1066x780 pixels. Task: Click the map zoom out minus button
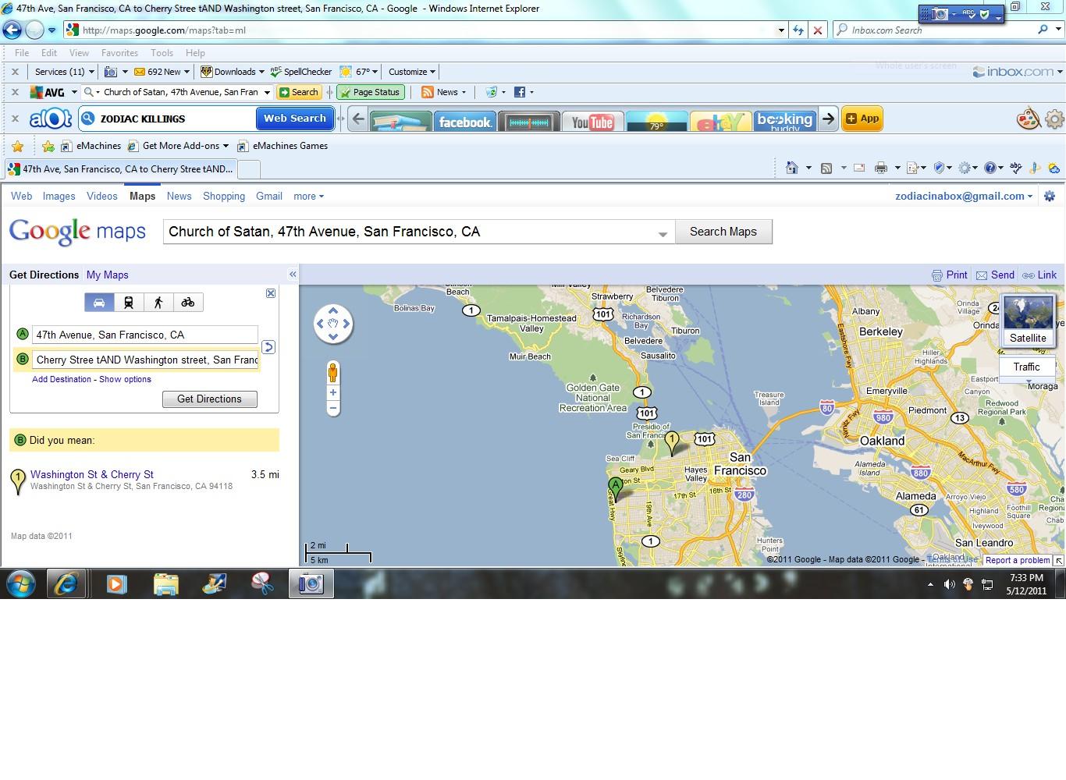pos(333,408)
